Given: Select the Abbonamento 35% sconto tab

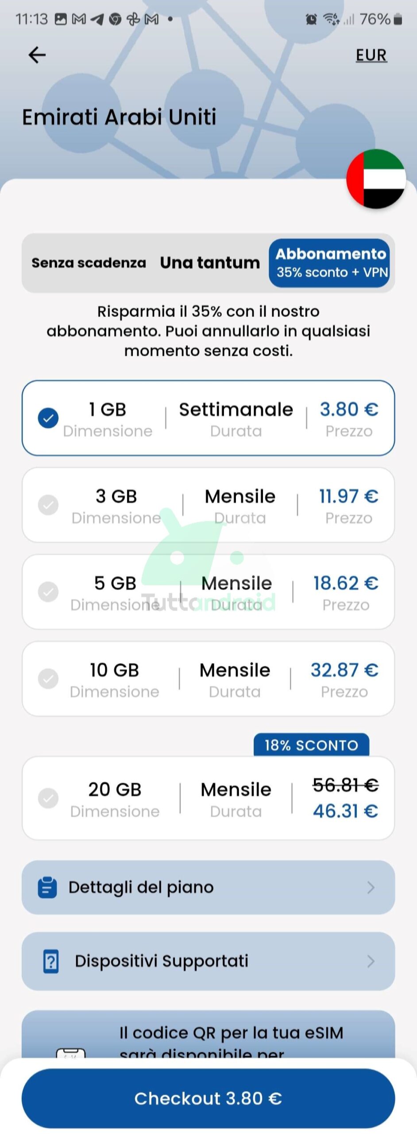Looking at the screenshot, I should (x=331, y=263).
